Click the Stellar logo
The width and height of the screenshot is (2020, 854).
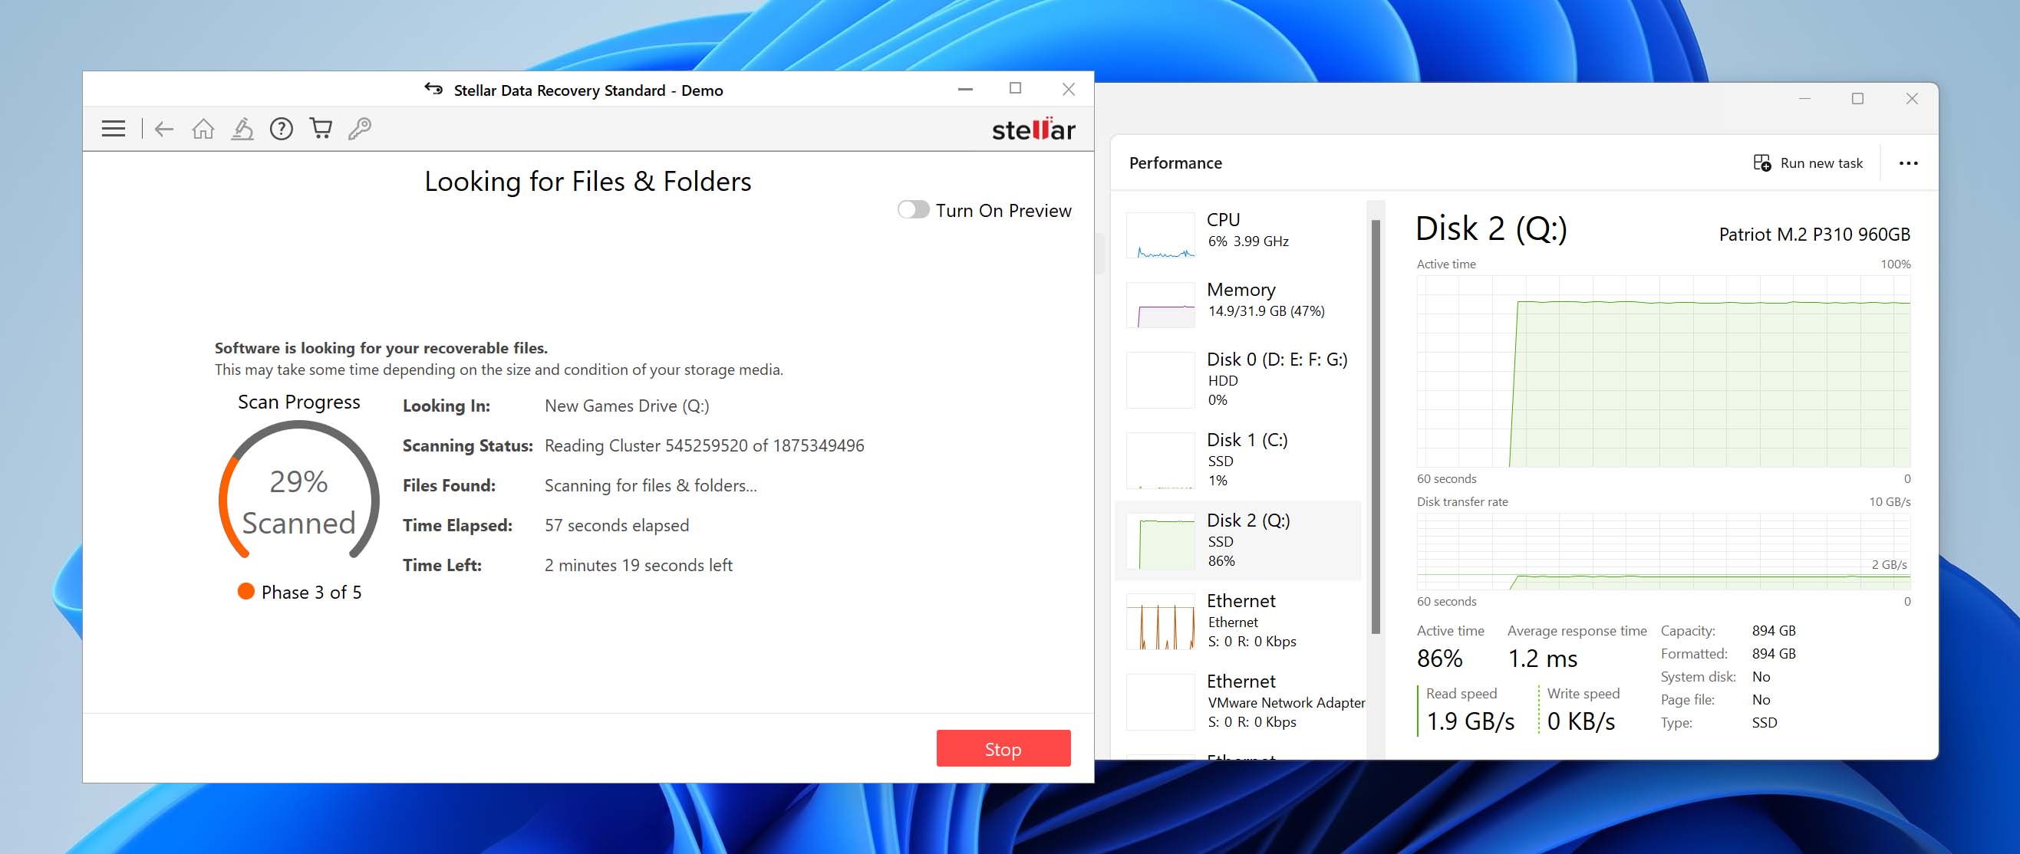point(1033,130)
